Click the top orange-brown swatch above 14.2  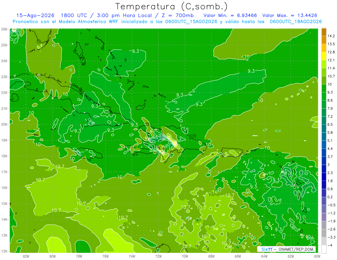click(324, 32)
